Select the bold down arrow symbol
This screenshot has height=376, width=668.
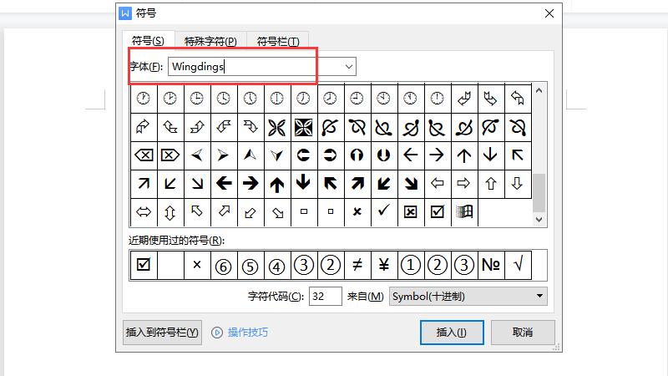coord(303,184)
